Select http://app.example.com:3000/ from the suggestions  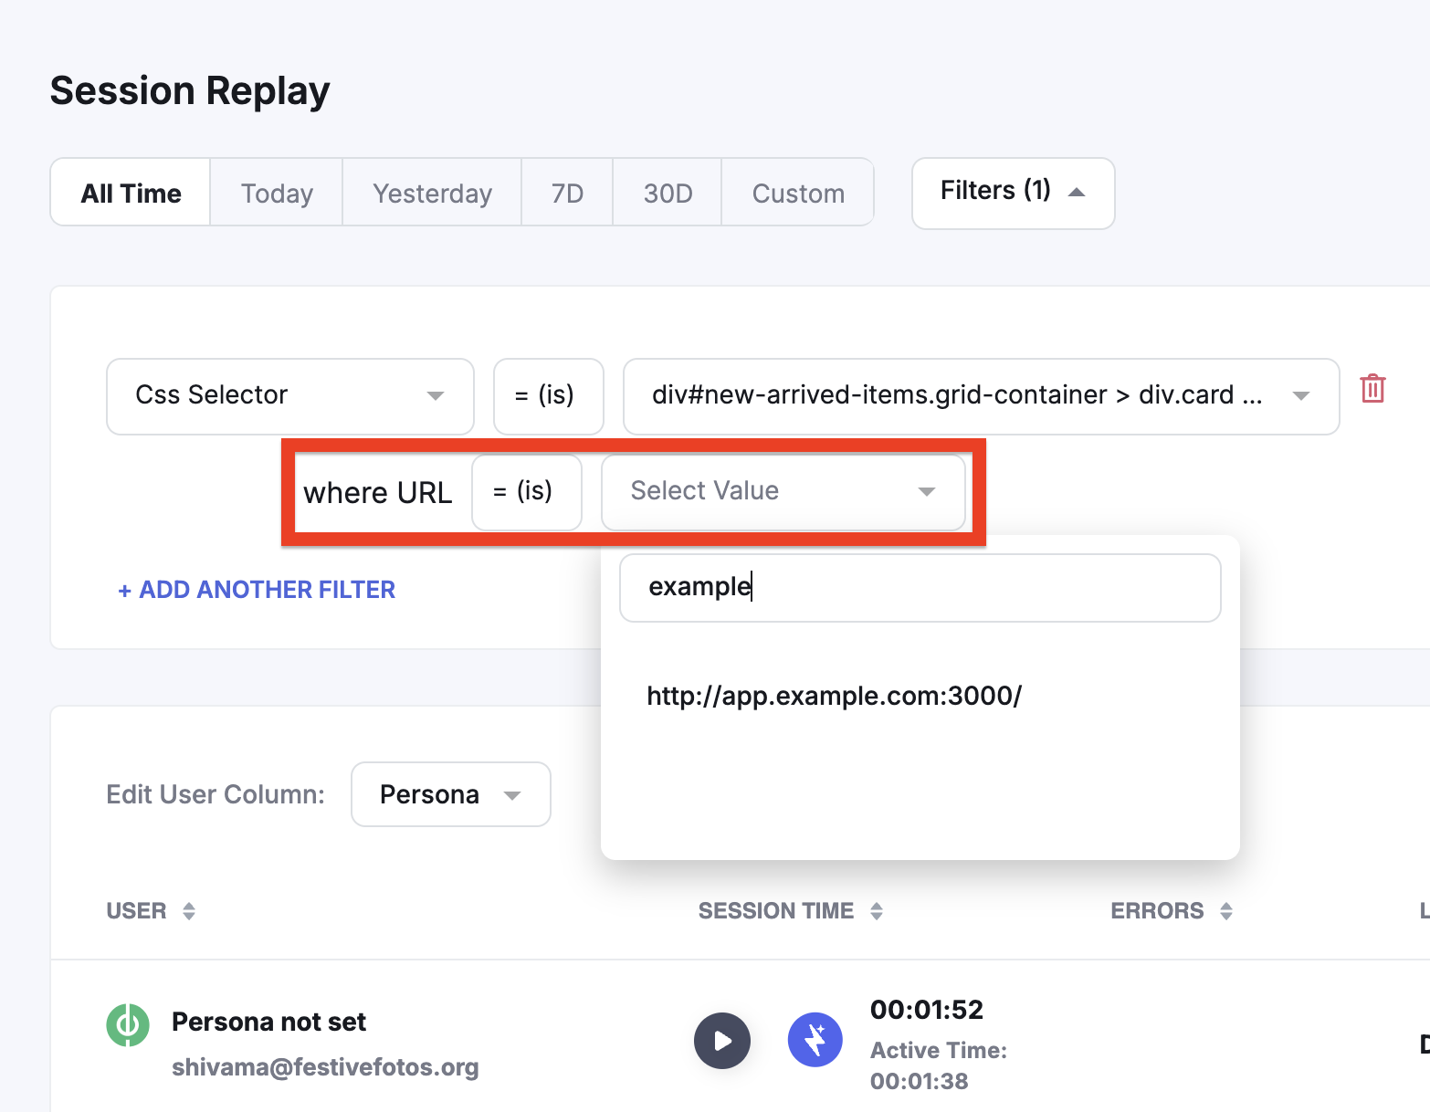834,697
